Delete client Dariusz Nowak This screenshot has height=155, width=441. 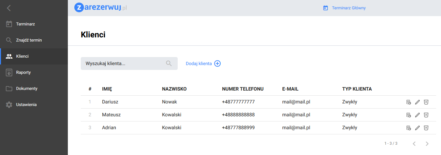coord(426,102)
